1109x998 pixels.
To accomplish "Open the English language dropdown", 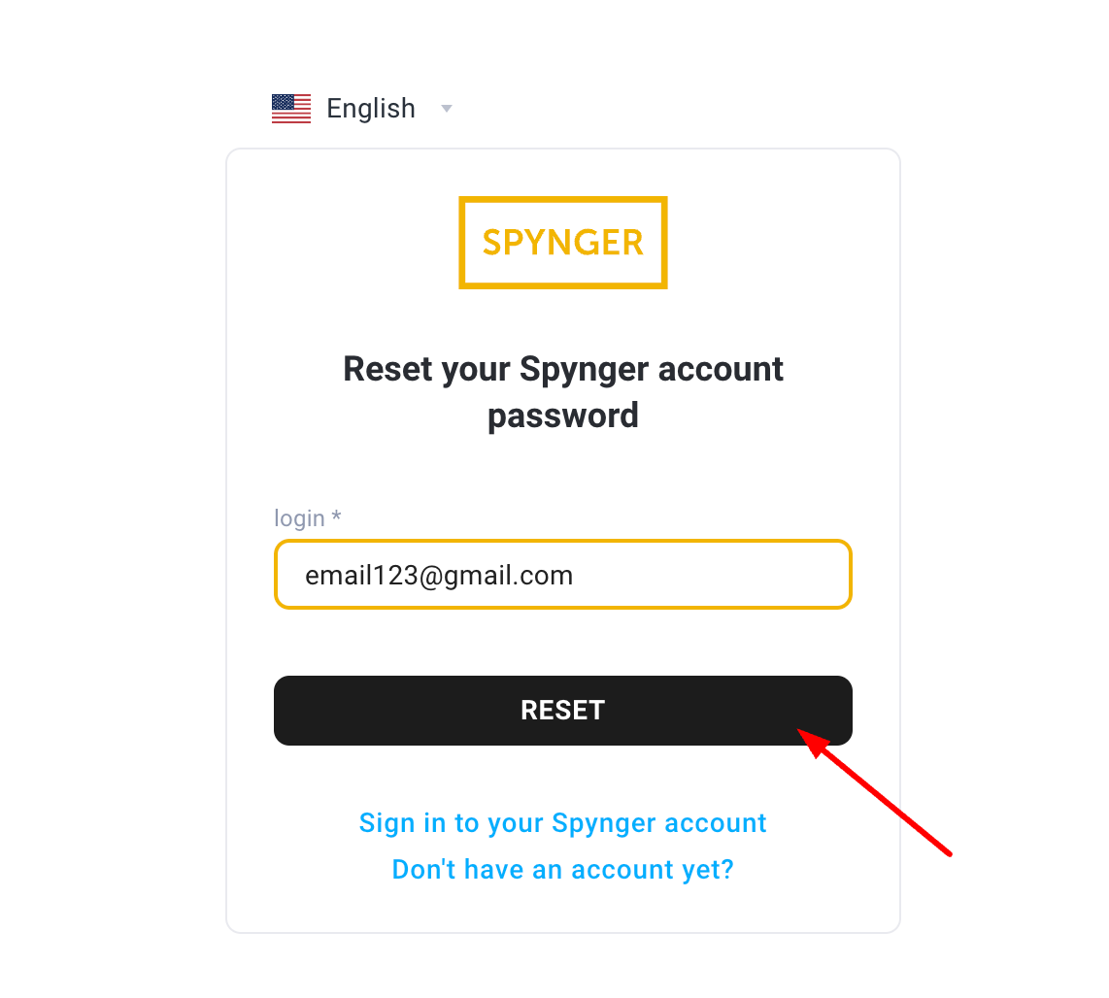I will pyautogui.click(x=362, y=109).
